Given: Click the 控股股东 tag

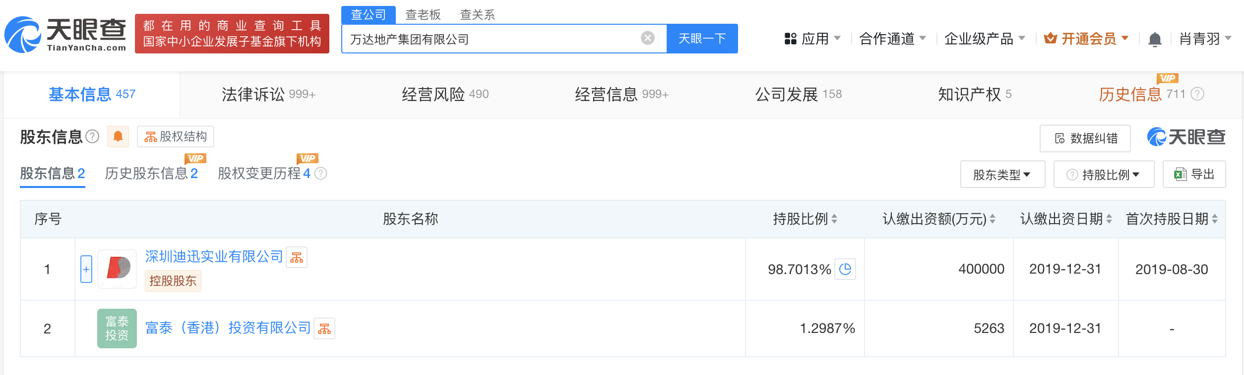Looking at the screenshot, I should coord(173,281).
